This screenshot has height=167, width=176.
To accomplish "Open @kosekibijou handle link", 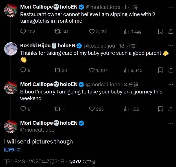I will (100, 46).
